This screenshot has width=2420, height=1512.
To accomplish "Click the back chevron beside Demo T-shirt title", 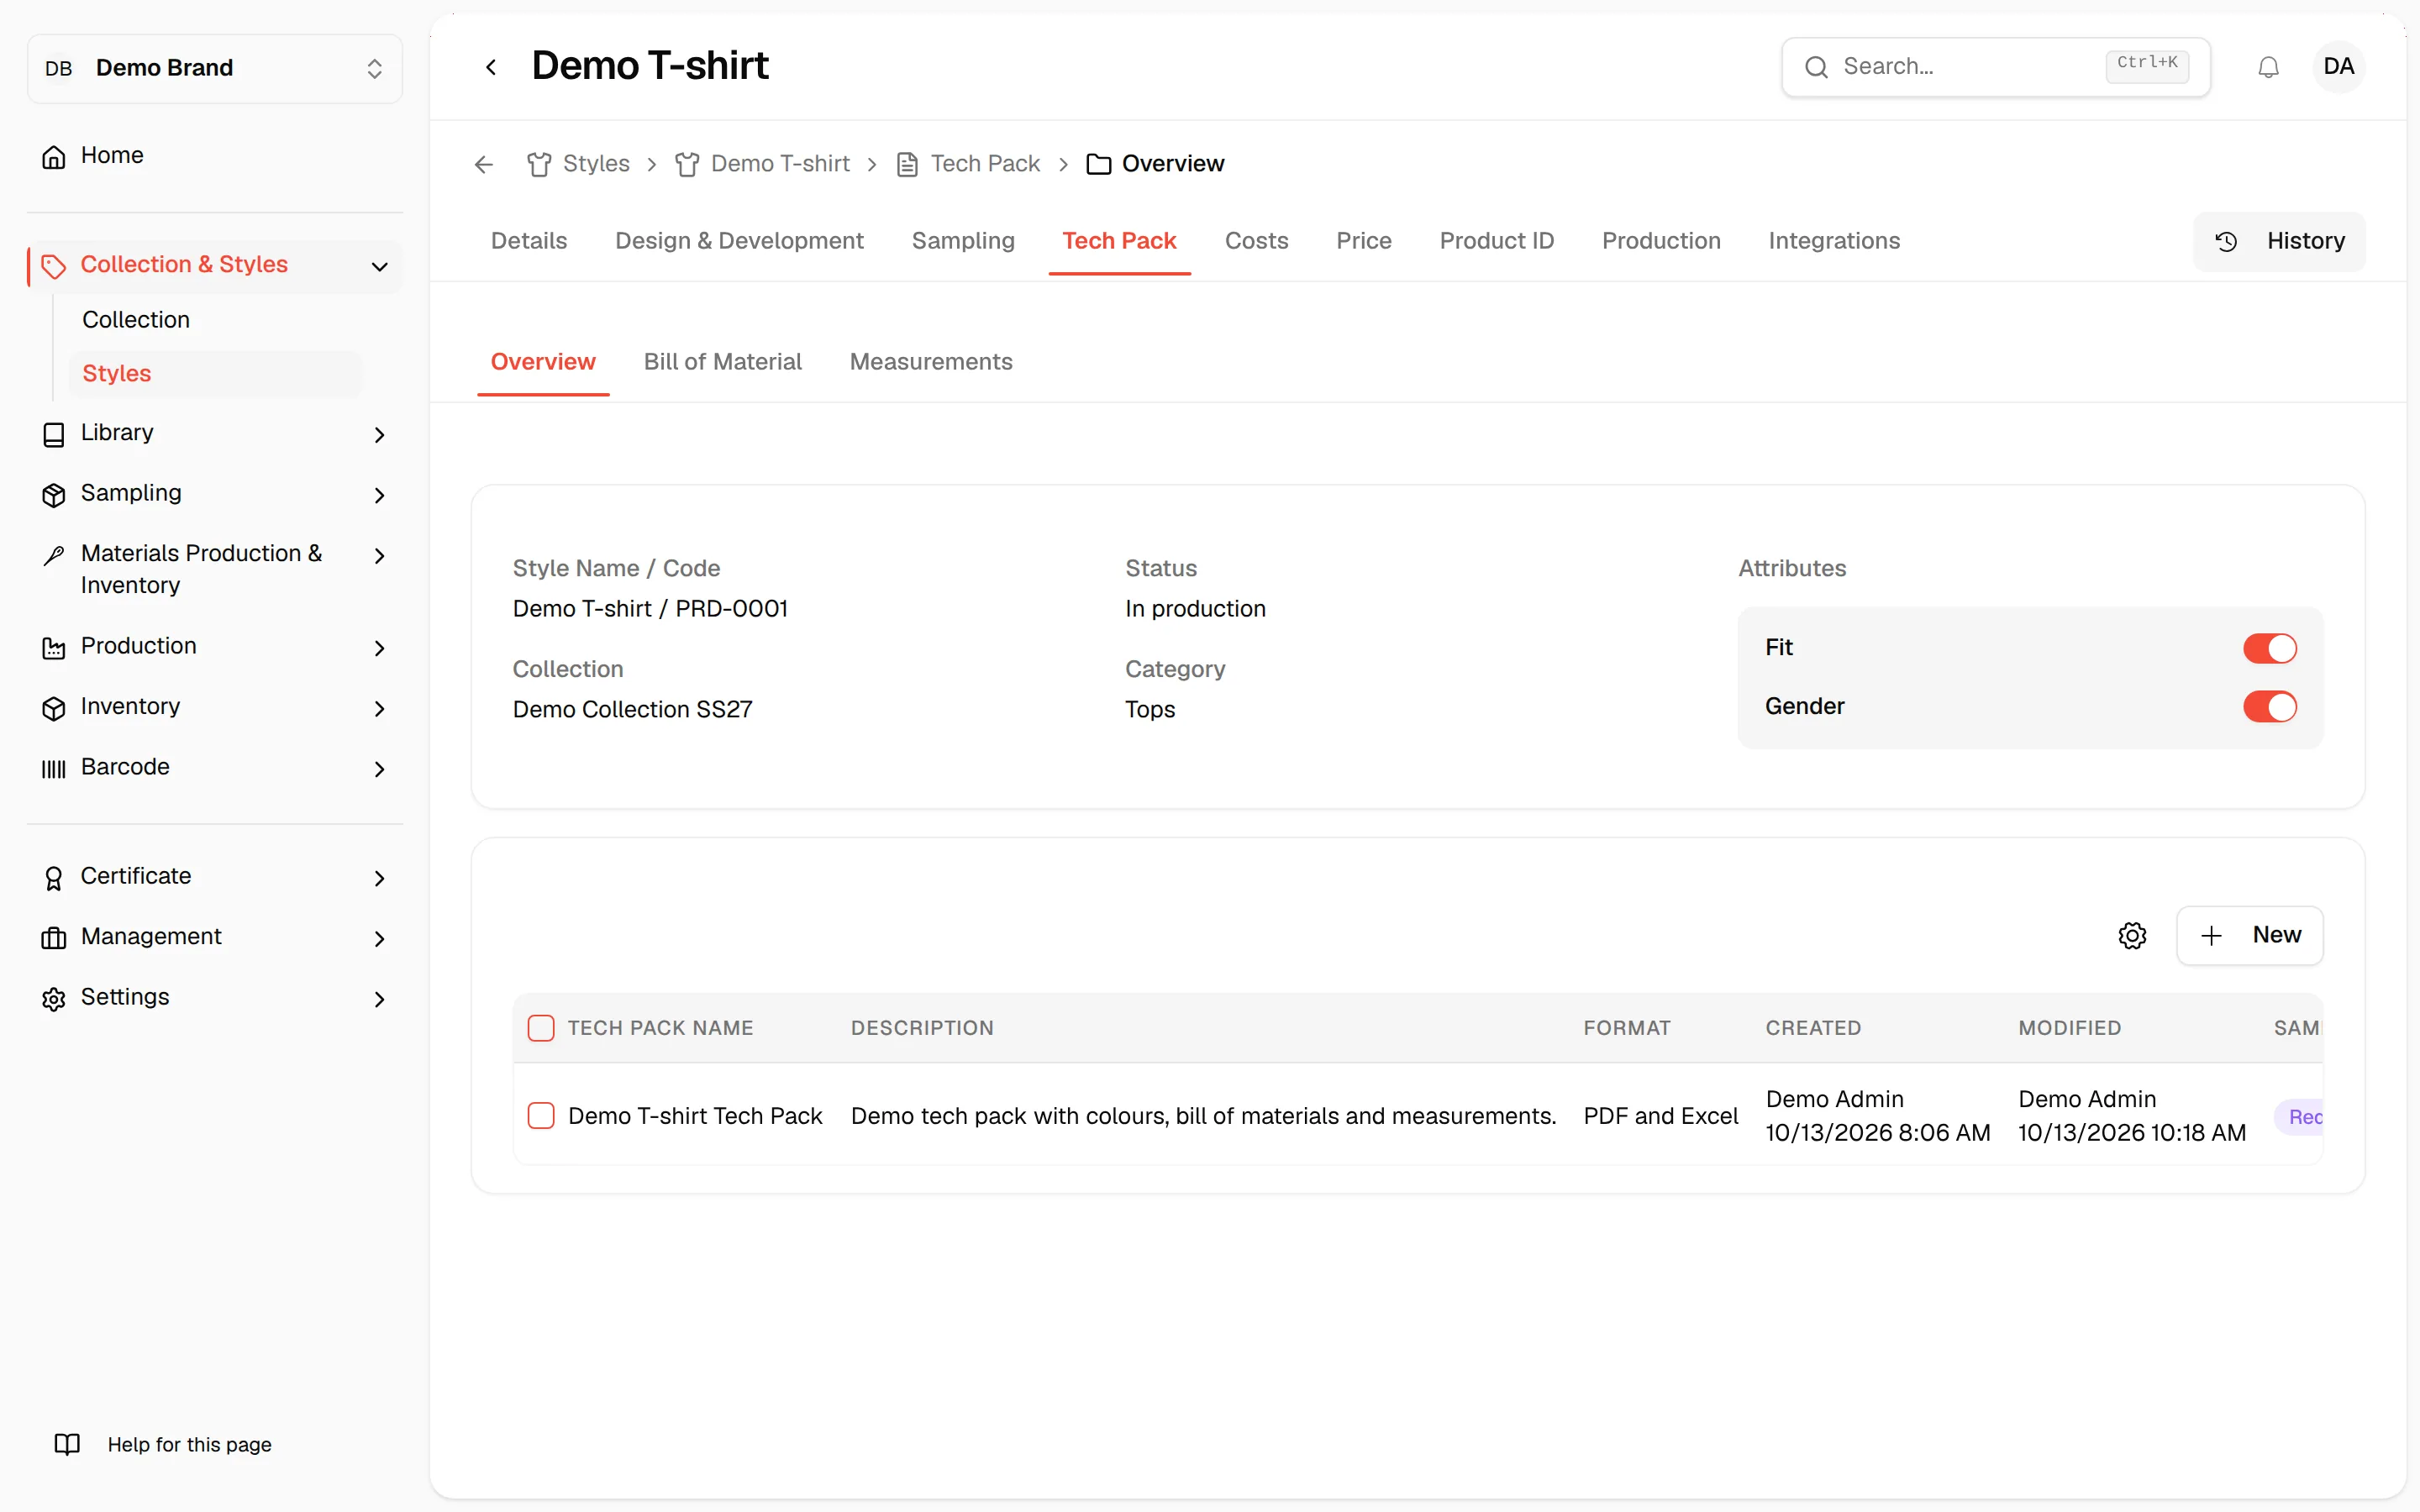I will click(491, 67).
